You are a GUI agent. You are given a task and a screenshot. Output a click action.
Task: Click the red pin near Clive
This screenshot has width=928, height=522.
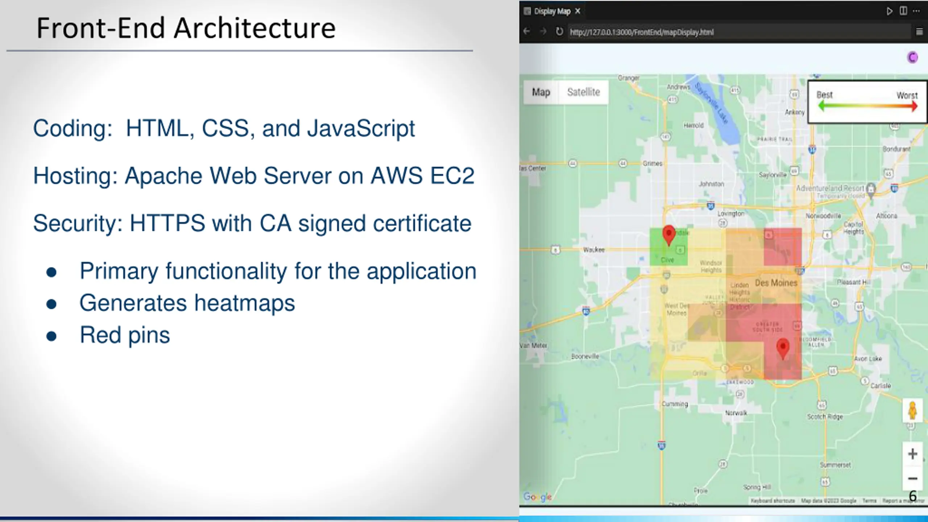pyautogui.click(x=669, y=235)
